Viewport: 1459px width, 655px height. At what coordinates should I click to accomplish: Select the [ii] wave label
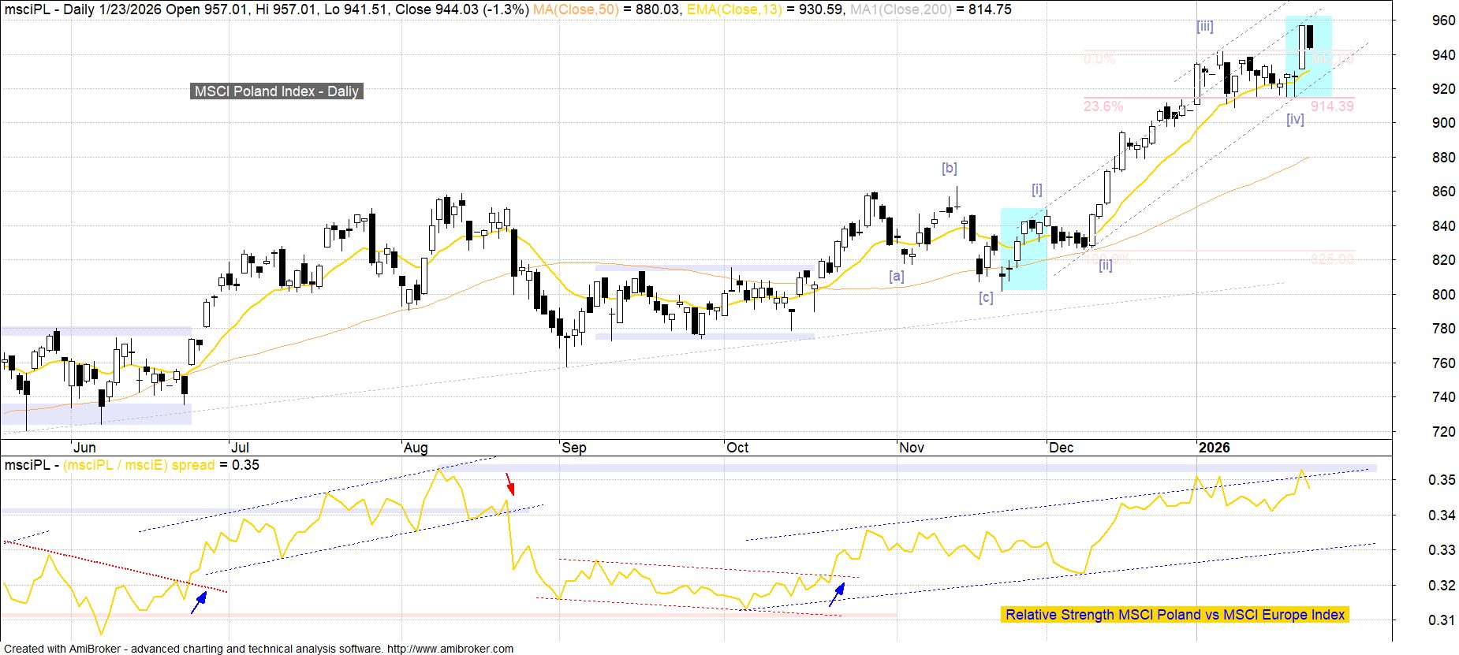[x=1106, y=266]
